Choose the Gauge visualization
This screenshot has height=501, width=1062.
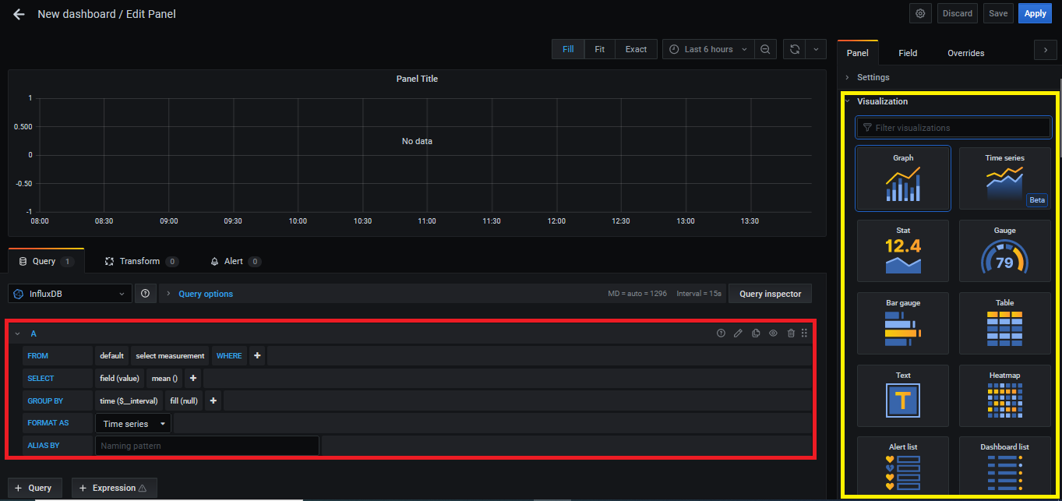[1004, 251]
